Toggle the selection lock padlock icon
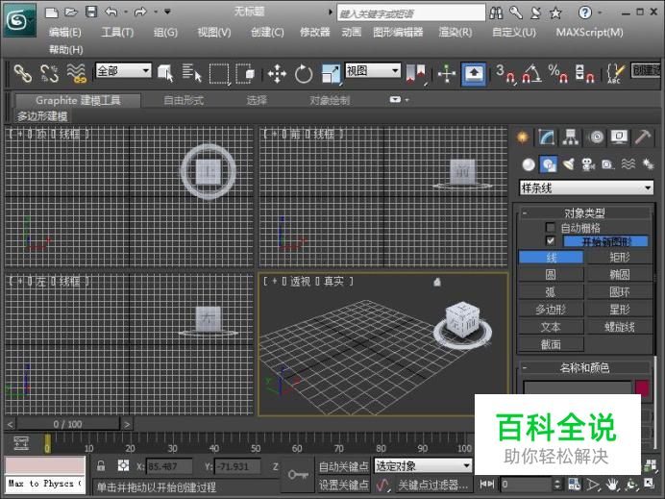This screenshot has height=499, width=665. click(x=101, y=465)
